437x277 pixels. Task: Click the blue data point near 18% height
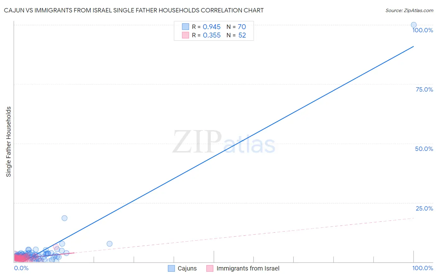click(64, 218)
